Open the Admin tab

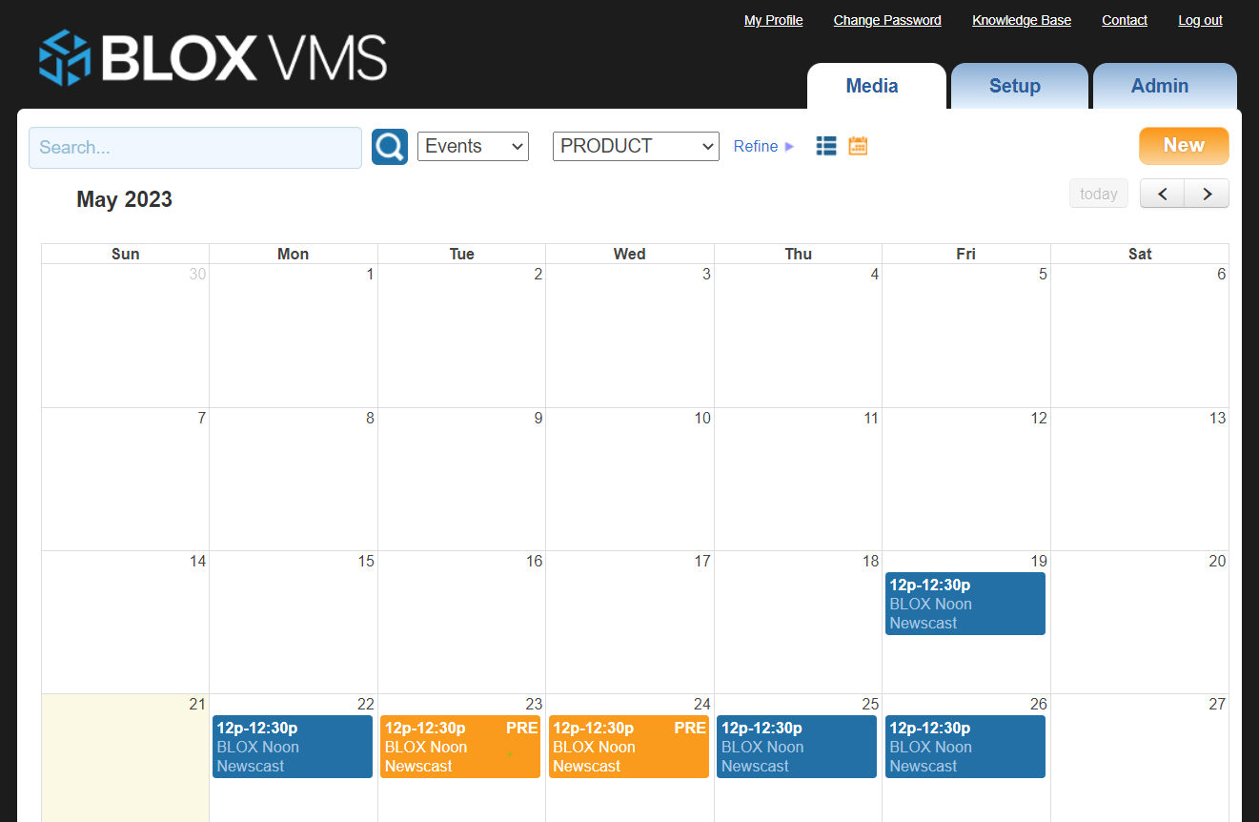point(1159,86)
